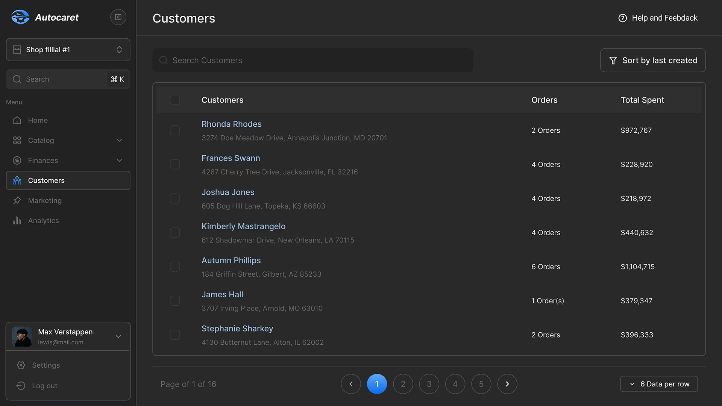Click the Customers icon in the sidebar
The image size is (722, 406).
17,180
